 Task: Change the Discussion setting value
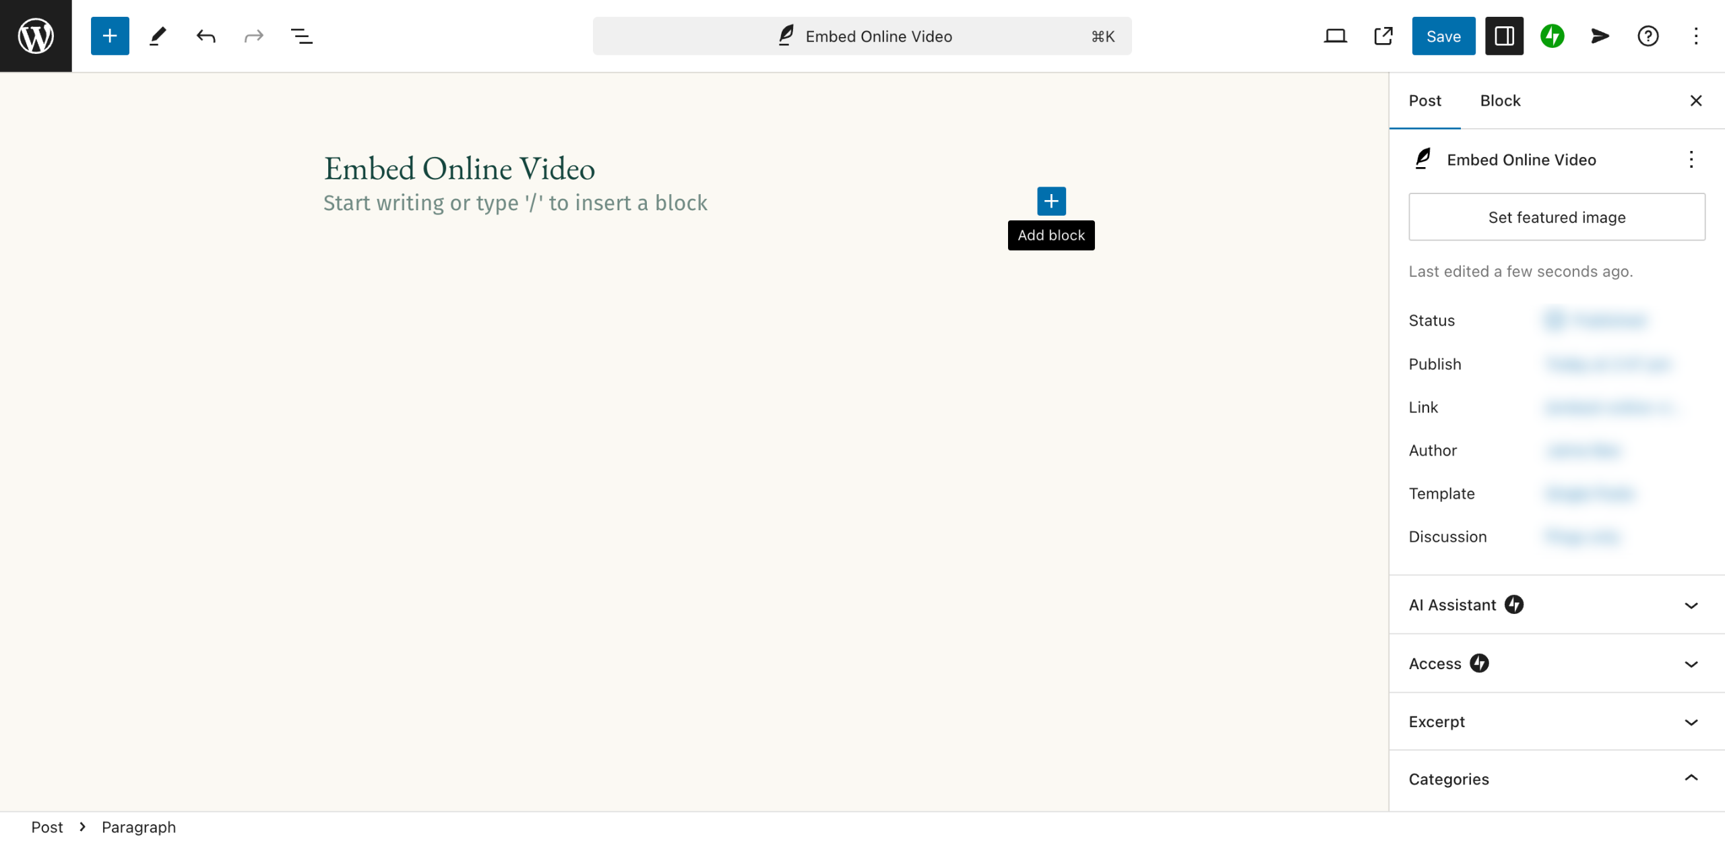(x=1583, y=536)
